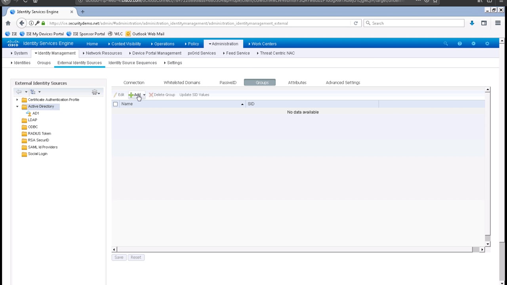Open the pxGrid Services link

coord(202,53)
